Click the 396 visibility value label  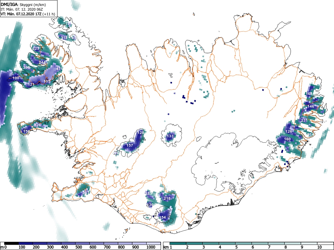pyautogui.click(x=27, y=67)
